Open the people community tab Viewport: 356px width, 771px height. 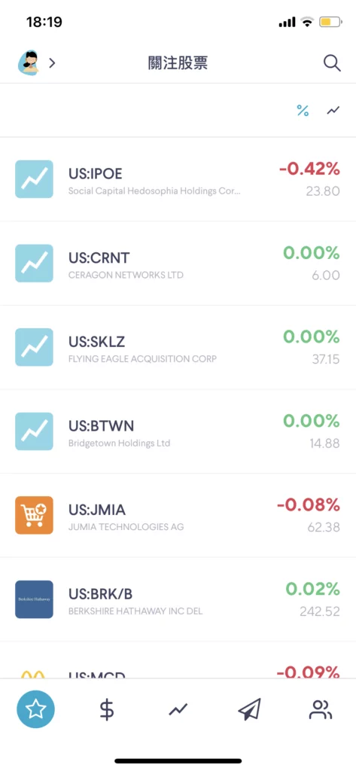[x=321, y=709]
